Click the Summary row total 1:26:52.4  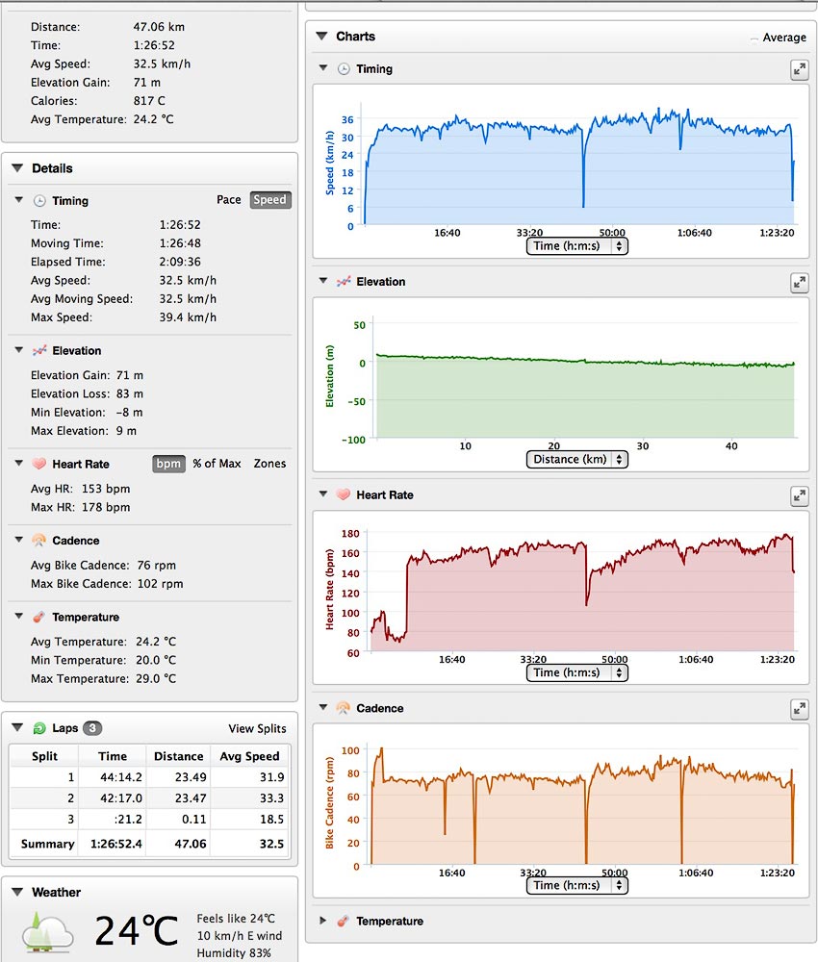116,844
